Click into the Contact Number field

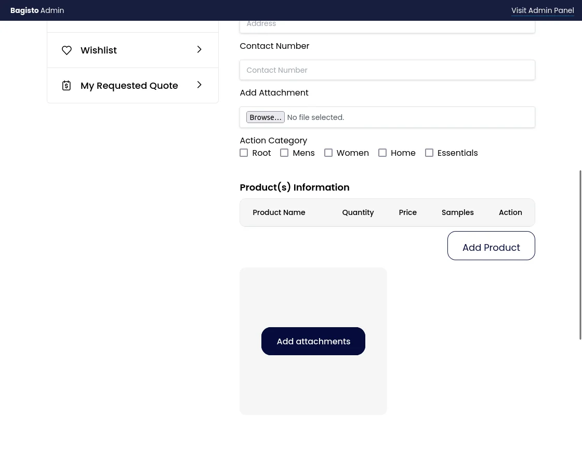387,70
